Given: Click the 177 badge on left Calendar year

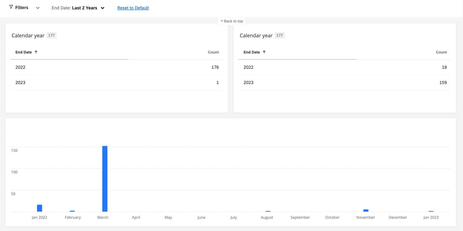Looking at the screenshot, I should [x=51, y=35].
